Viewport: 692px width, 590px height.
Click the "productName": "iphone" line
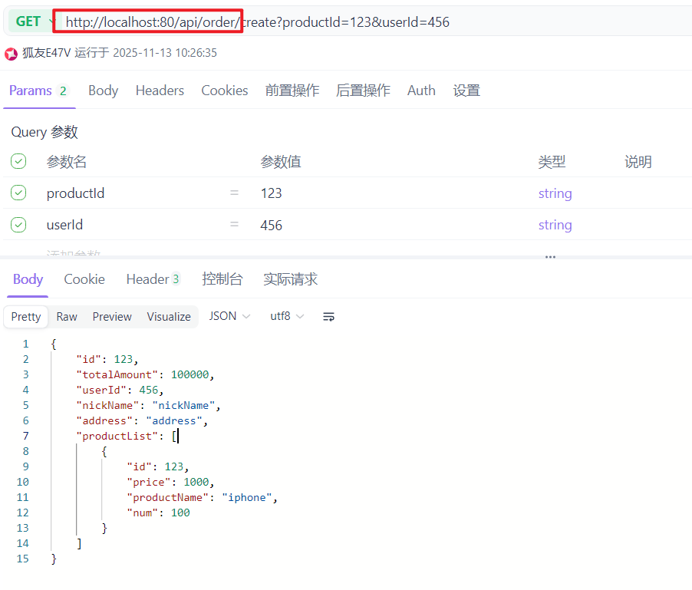click(202, 497)
